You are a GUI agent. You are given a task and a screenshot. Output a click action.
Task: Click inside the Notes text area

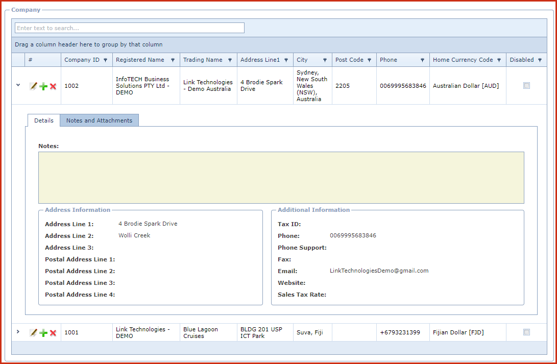(x=281, y=178)
